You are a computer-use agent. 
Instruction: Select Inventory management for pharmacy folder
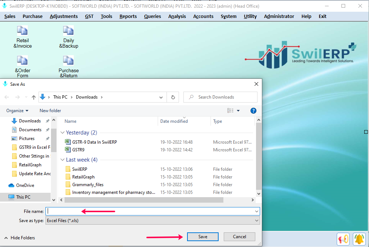coord(114,192)
